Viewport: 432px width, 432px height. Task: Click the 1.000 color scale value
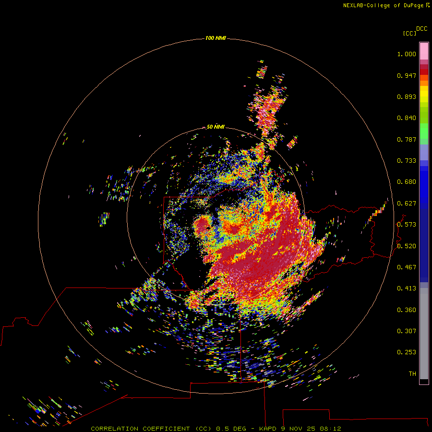pos(407,54)
